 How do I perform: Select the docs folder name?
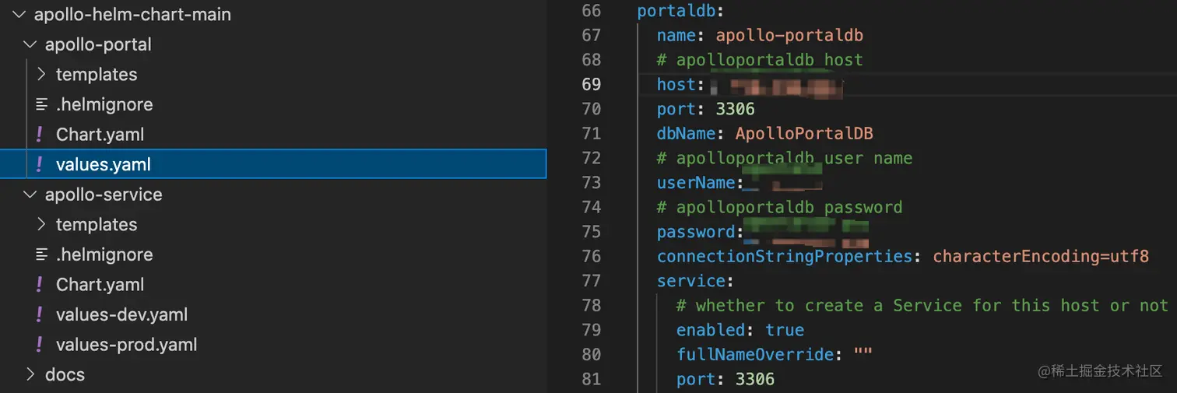[x=65, y=374]
